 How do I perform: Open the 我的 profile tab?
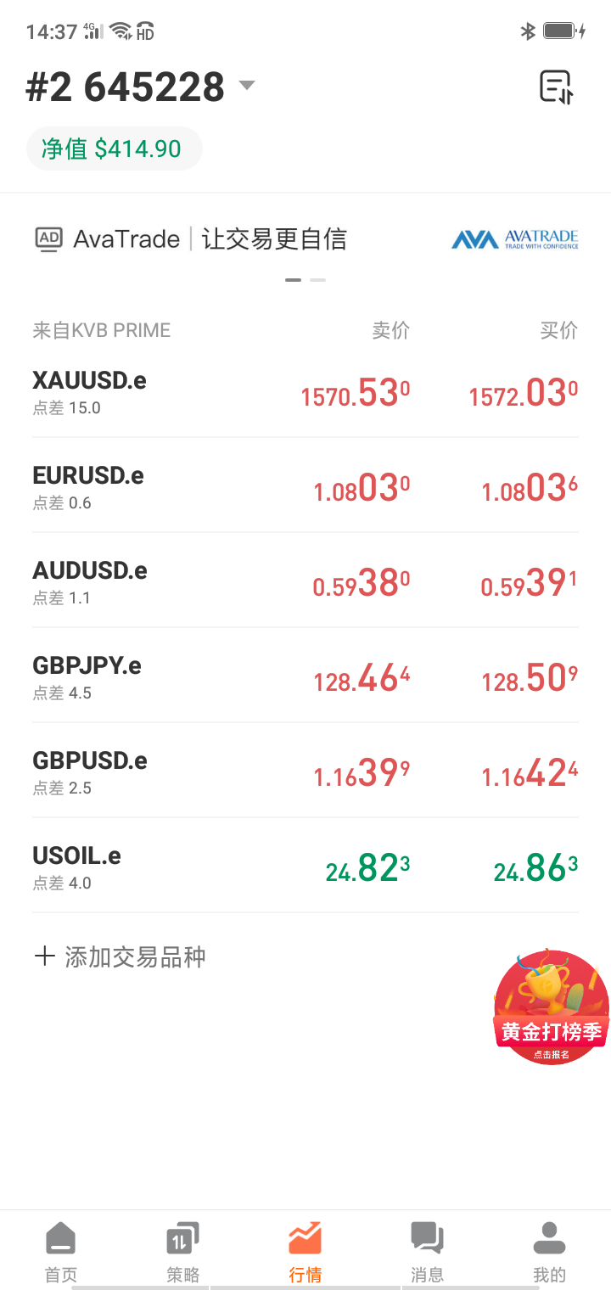click(x=549, y=1251)
